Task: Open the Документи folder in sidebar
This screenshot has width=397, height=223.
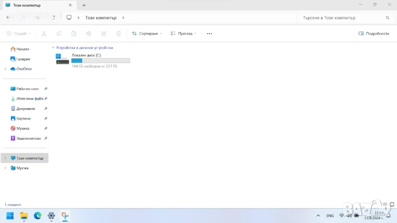Action: click(x=25, y=109)
